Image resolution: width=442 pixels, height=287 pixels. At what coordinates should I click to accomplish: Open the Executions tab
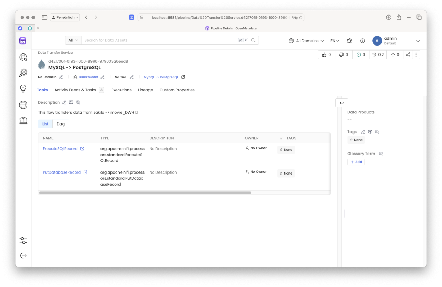(x=121, y=90)
